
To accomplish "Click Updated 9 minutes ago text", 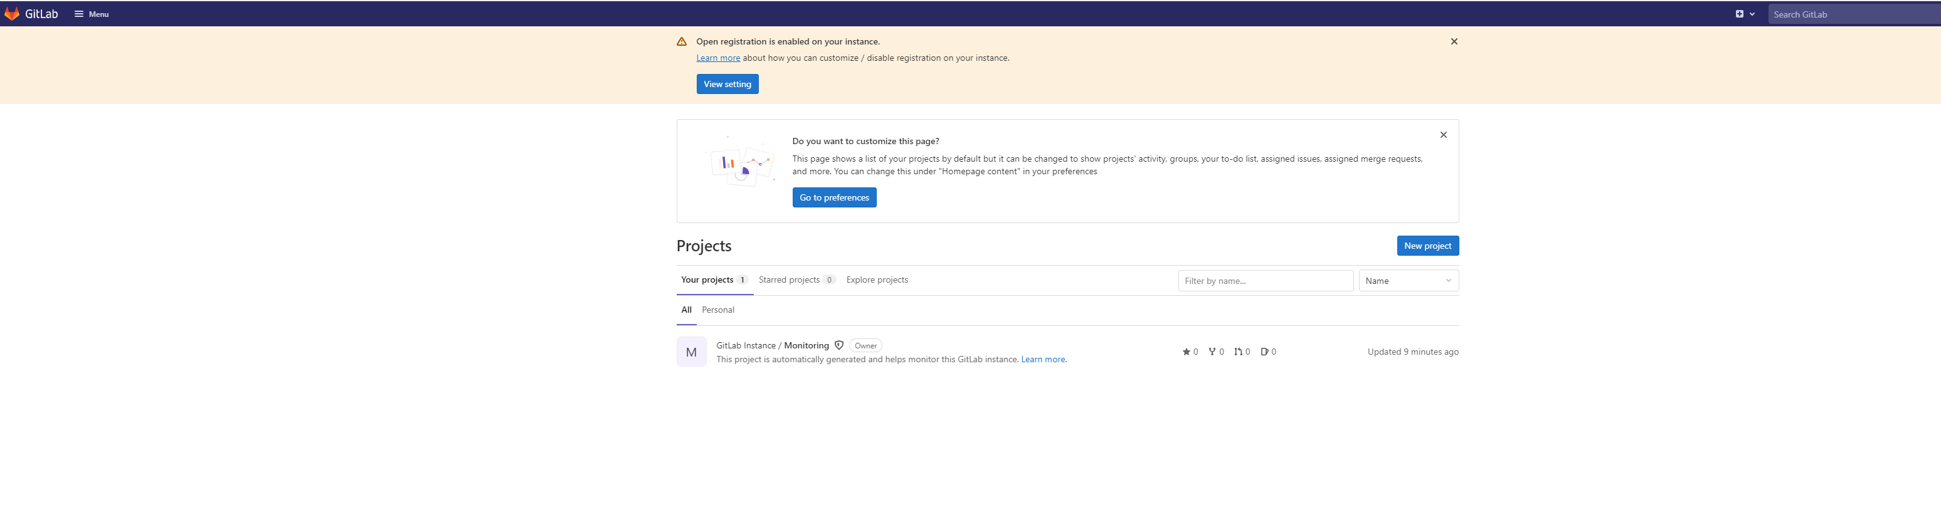I will click(x=1413, y=352).
